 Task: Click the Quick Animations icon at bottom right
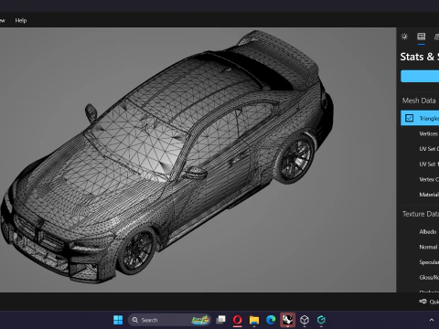[x=423, y=302]
